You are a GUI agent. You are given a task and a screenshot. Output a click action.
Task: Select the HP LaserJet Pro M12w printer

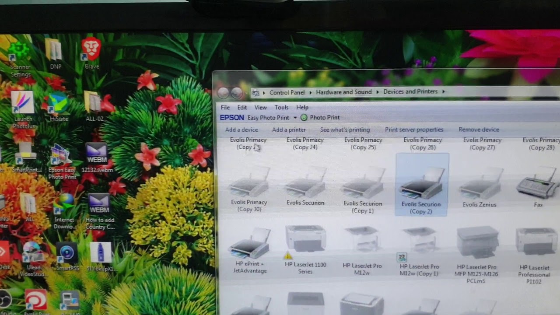tap(362, 251)
